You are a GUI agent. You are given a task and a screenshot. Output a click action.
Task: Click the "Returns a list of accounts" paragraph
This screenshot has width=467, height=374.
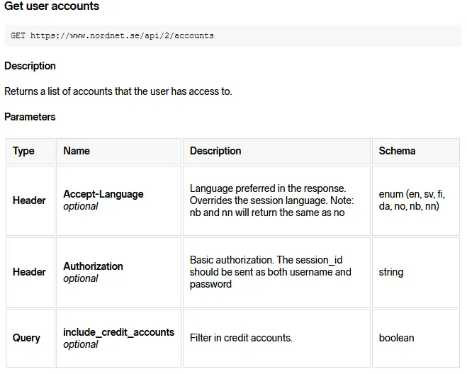pos(118,91)
